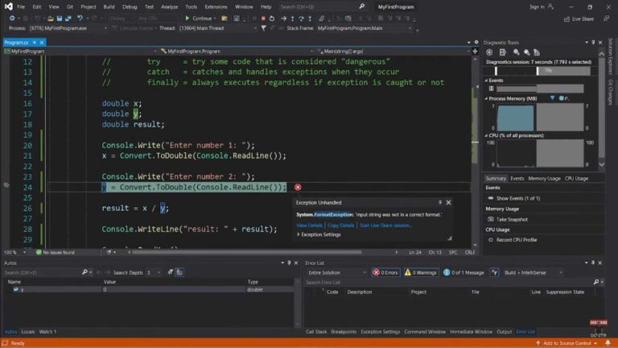The height and width of the screenshot is (348, 618).
Task: Click Start Live Share session link
Action: (385, 226)
